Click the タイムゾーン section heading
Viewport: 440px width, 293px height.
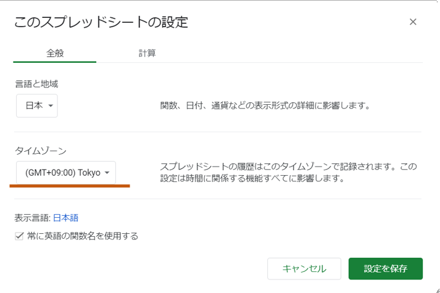coord(40,151)
